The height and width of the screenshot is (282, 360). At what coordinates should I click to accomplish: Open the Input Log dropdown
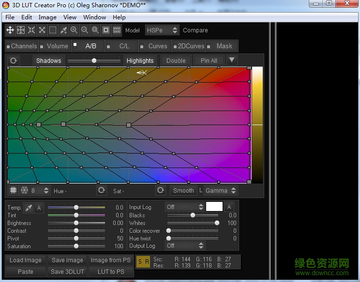[x=185, y=207]
